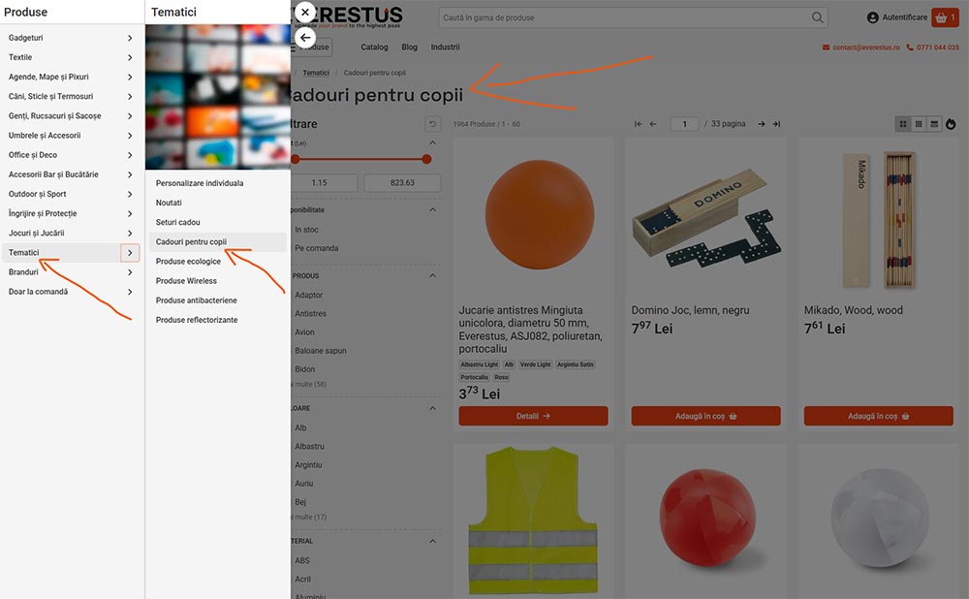The height and width of the screenshot is (599, 969).
Task: Expand the Gadgeturi category arrow
Action: [x=130, y=38]
